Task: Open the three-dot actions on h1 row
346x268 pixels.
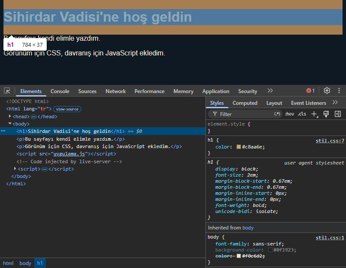Action: click(x=3, y=131)
